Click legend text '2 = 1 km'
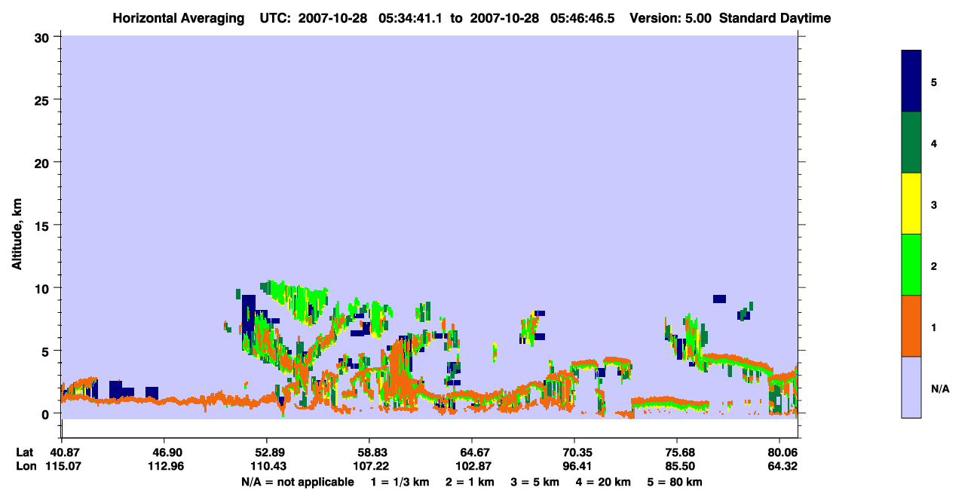Screen dimensions: 980x503 [x=470, y=482]
